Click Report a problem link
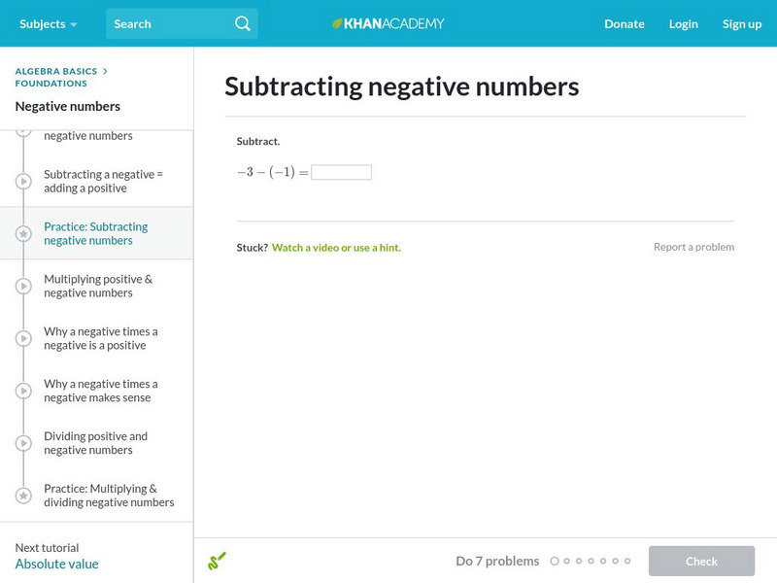777x583 pixels. coord(693,247)
